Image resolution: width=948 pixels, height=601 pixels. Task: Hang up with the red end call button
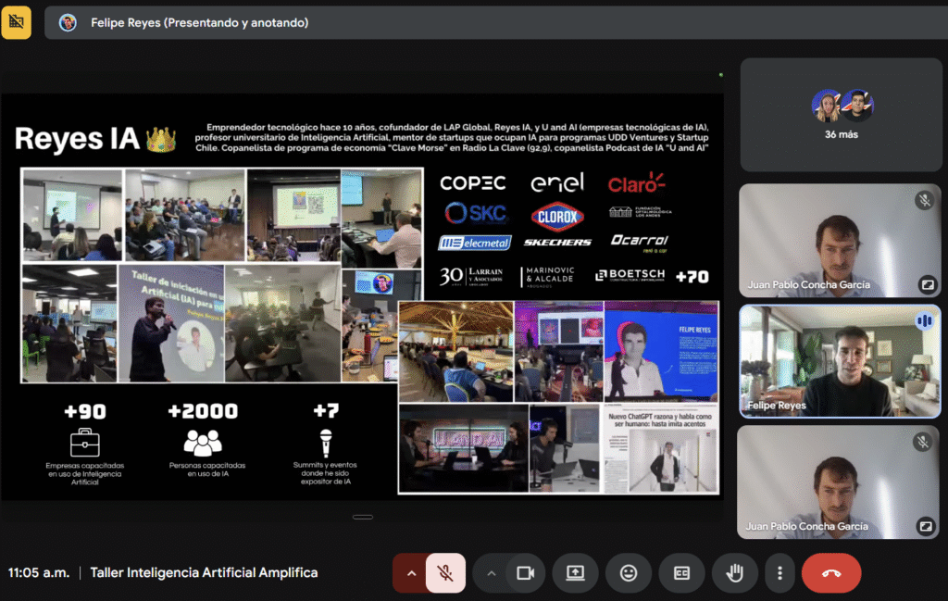coord(830,573)
